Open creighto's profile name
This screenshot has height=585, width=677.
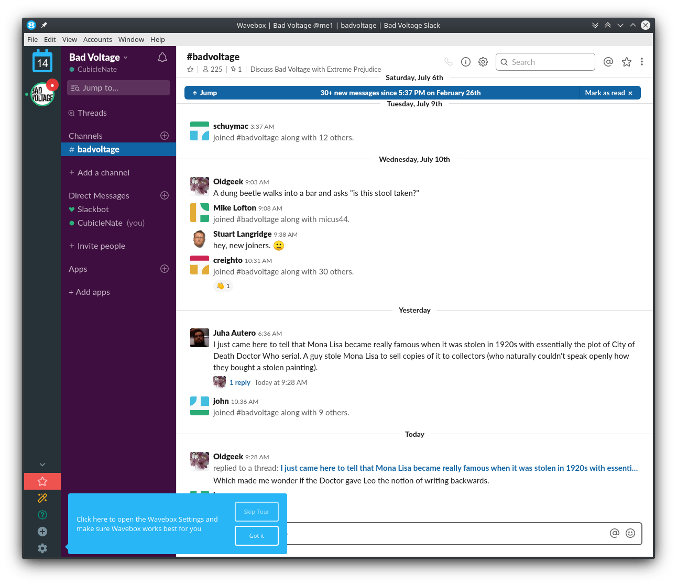coord(227,260)
